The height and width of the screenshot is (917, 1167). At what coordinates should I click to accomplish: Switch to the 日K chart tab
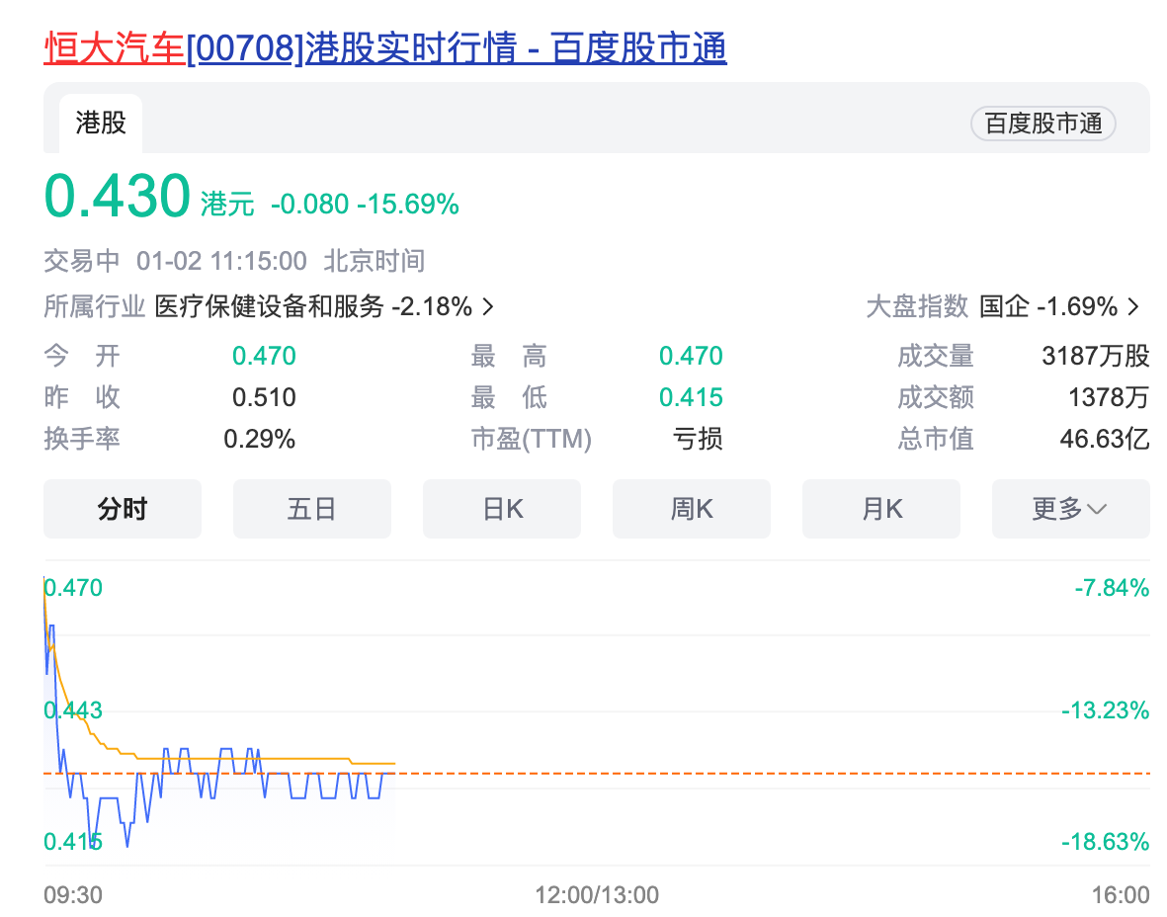(x=502, y=509)
